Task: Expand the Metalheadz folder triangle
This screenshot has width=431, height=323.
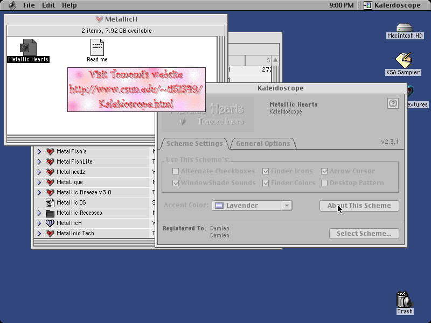Action: pyautogui.click(x=39, y=172)
